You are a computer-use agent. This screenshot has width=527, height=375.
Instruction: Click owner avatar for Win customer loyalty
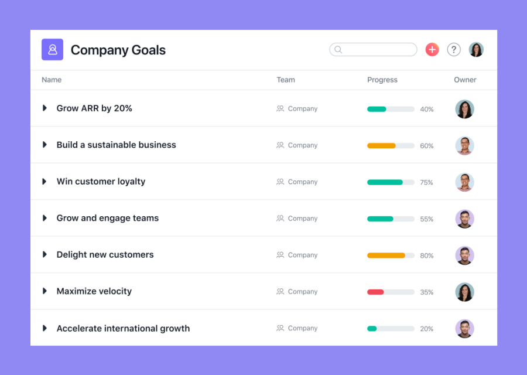pos(464,182)
